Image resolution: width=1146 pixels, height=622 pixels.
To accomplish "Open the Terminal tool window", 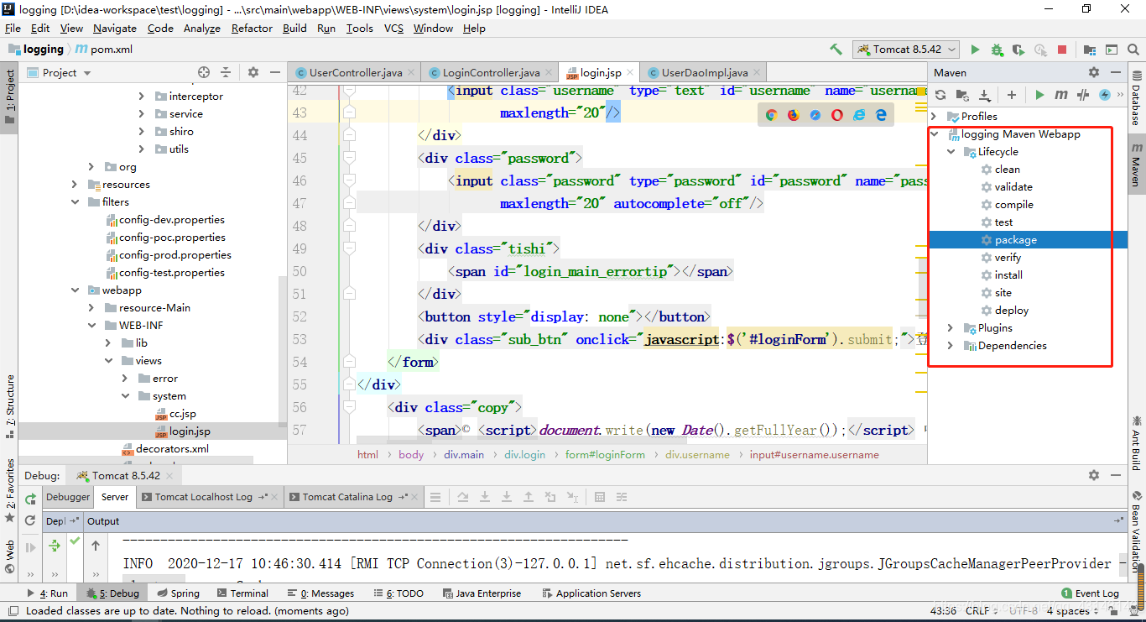I will coord(242,593).
